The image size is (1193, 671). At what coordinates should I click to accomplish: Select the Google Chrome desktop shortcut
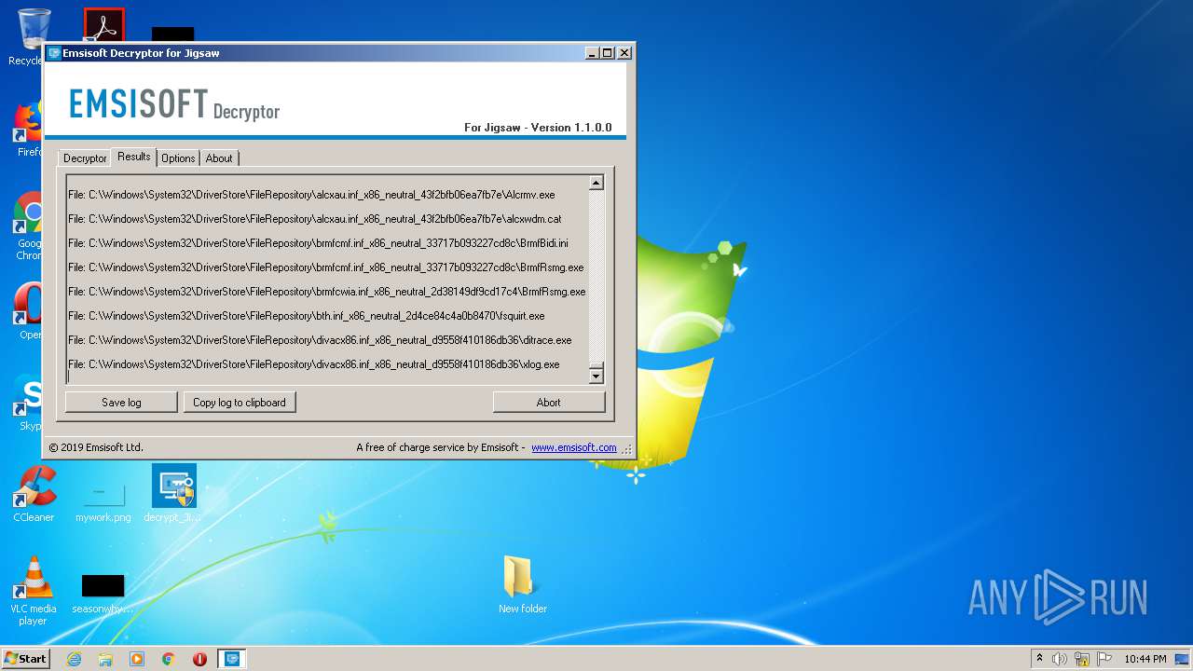coord(28,226)
